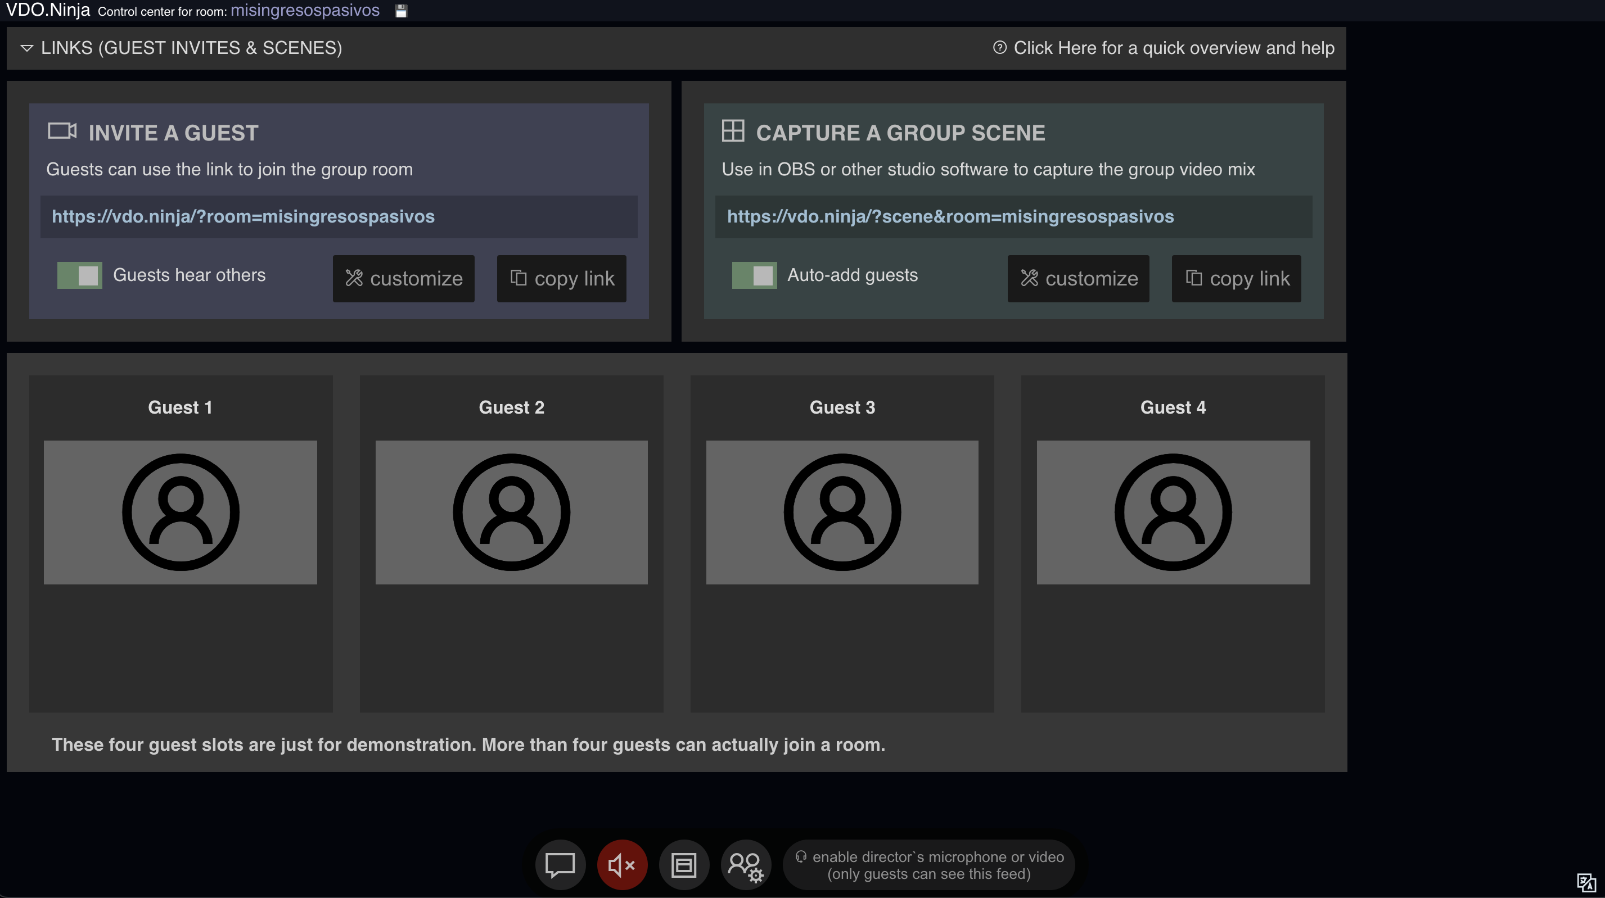Screen dimensions: 1605x898
Task: Click the save room settings floppy icon
Action: [400, 11]
